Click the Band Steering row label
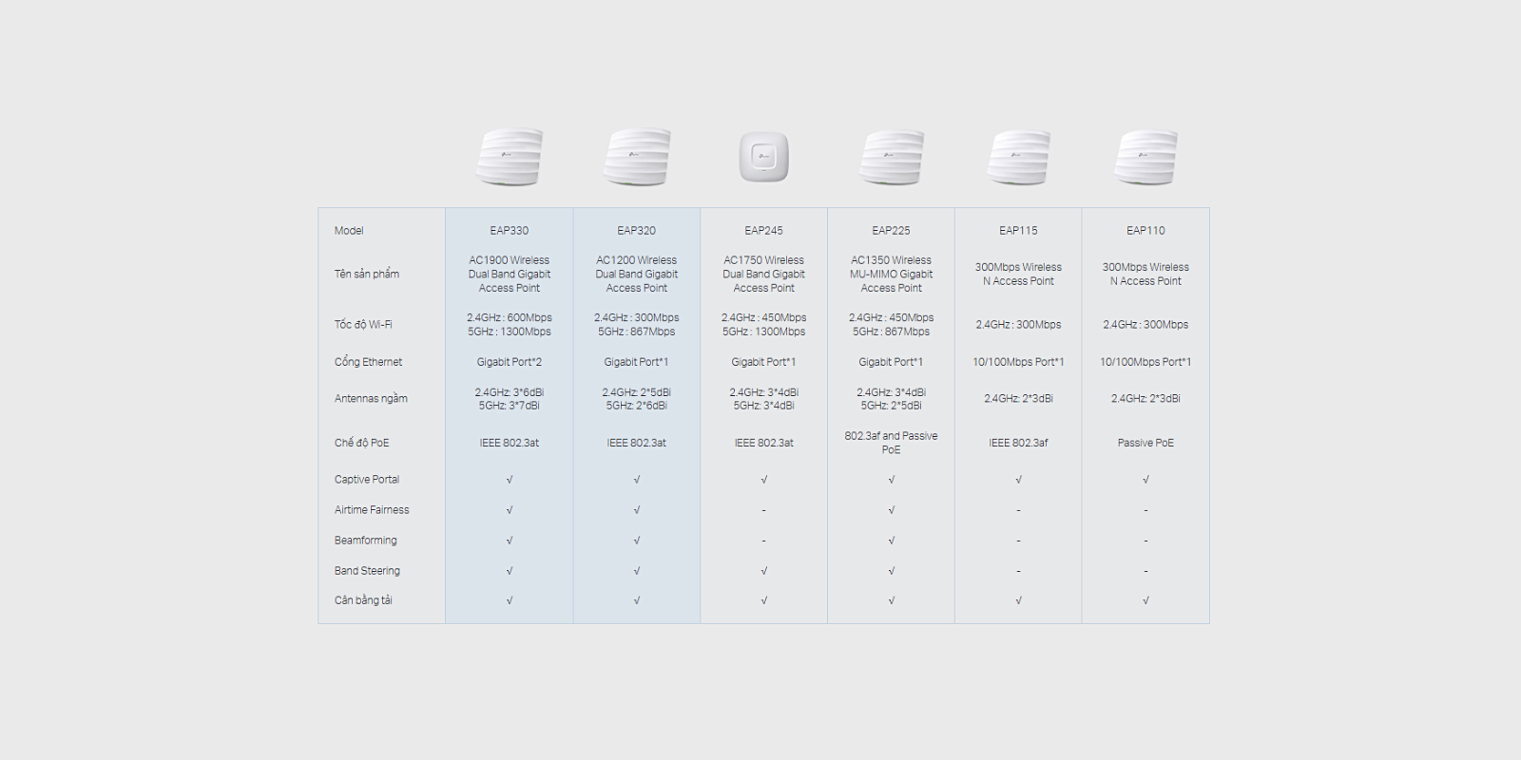This screenshot has height=760, width=1521. (367, 571)
